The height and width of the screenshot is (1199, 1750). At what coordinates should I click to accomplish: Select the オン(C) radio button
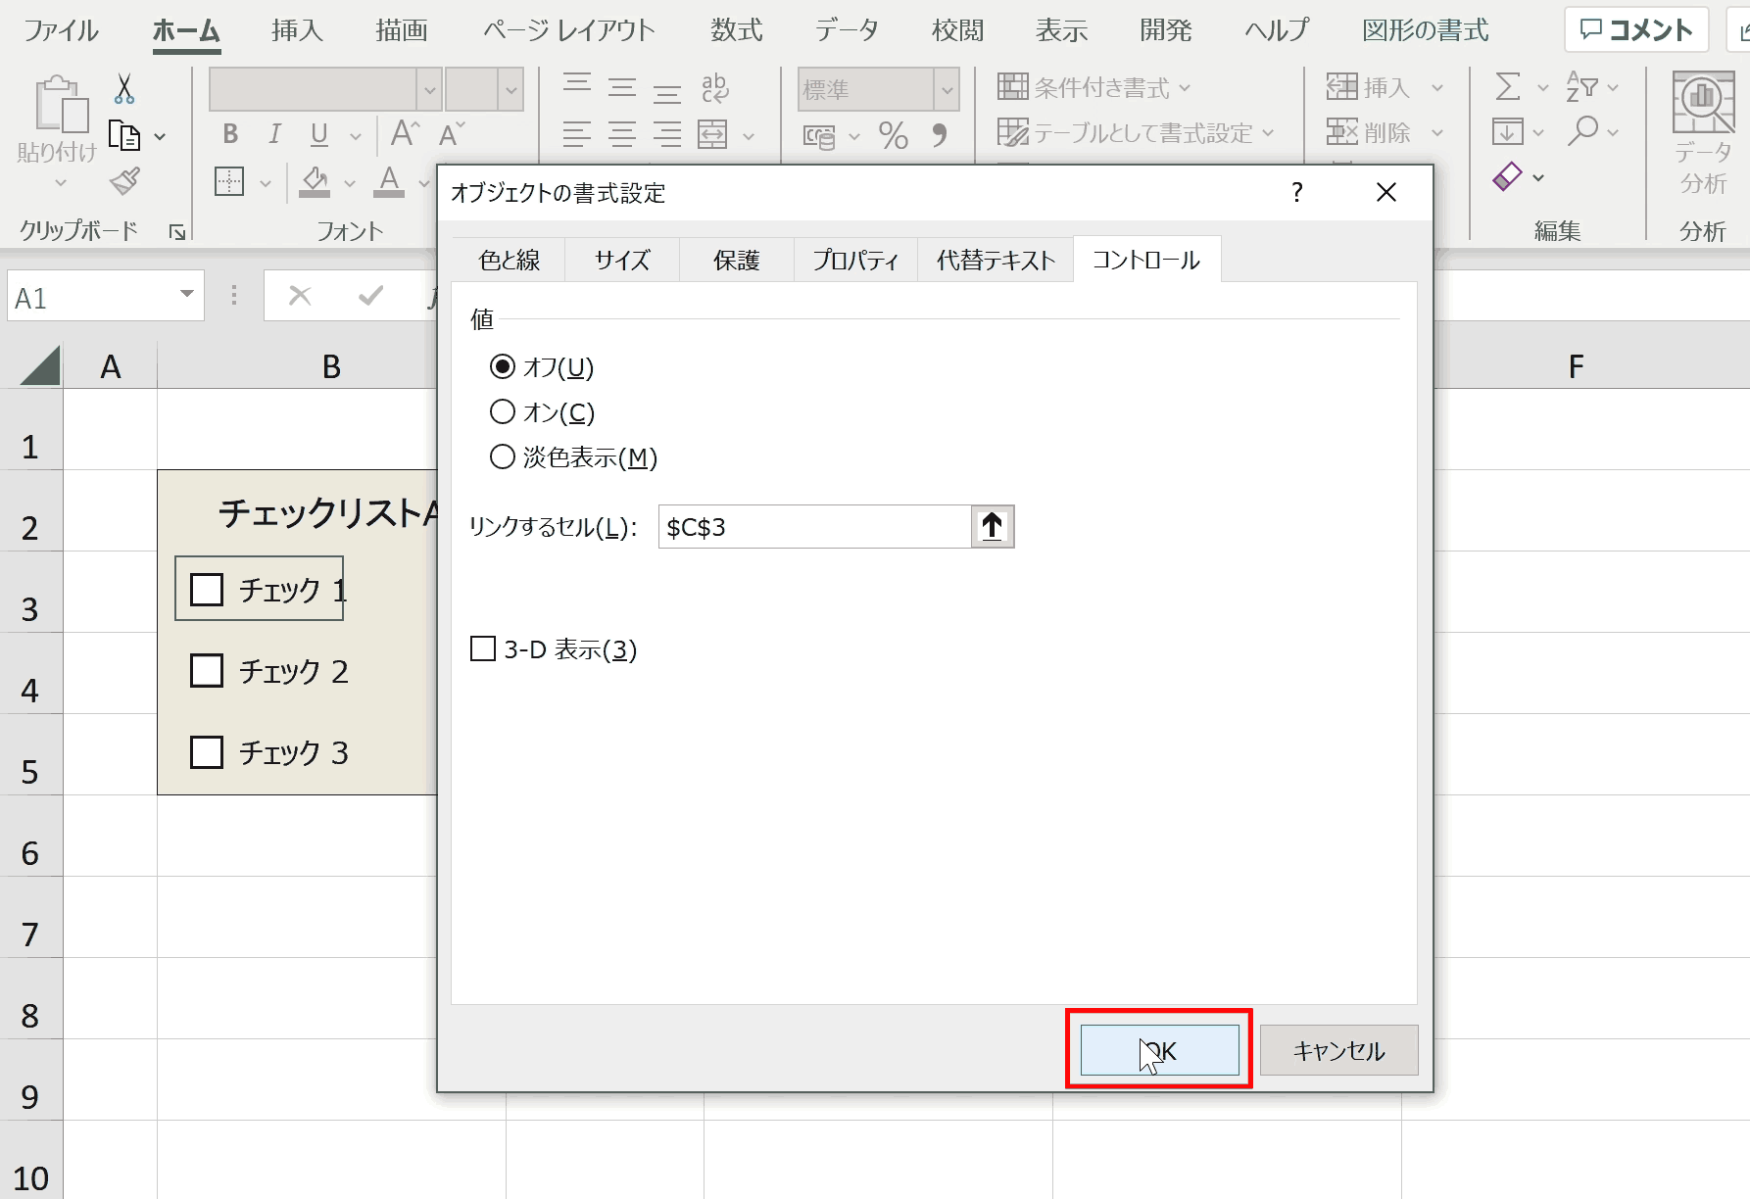point(503,411)
